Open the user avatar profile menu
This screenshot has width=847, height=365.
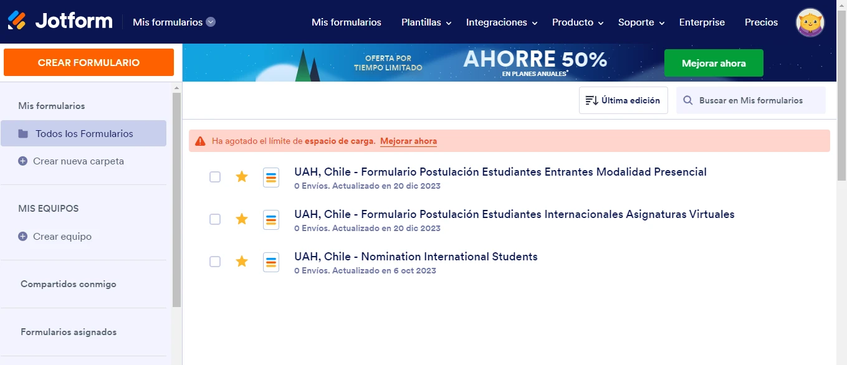tap(810, 22)
